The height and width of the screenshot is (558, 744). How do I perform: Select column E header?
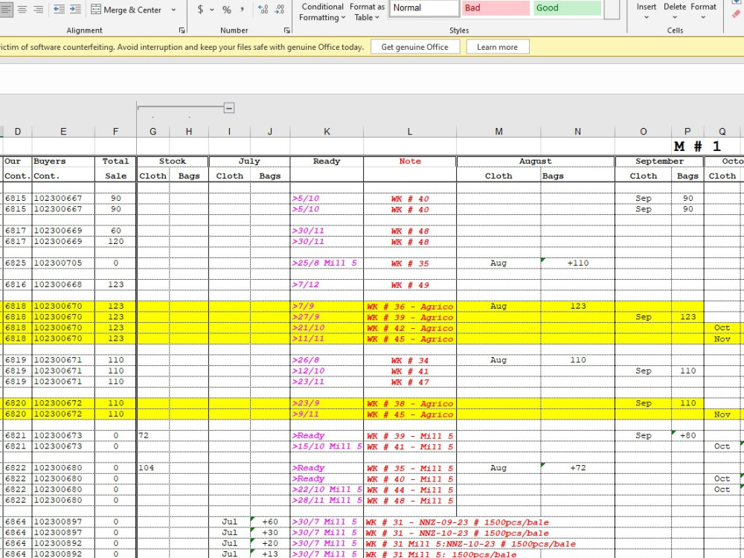(x=63, y=132)
